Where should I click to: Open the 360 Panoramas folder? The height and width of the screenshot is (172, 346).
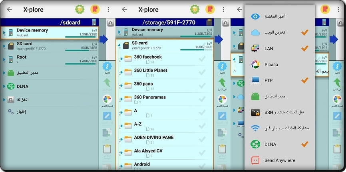click(165, 99)
